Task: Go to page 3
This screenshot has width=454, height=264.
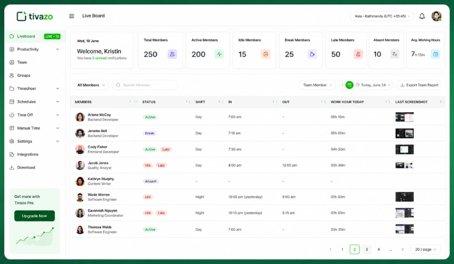Action: (366, 249)
